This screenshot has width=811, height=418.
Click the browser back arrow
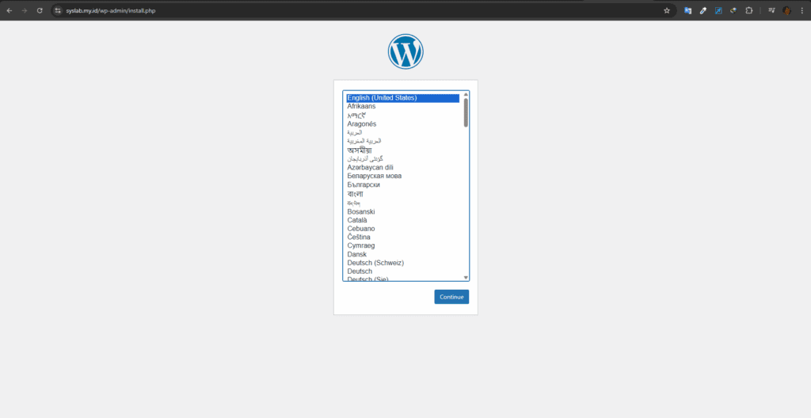[x=10, y=10]
